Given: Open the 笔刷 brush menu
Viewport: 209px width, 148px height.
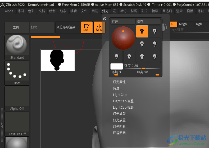Looking at the screenshot, I should point(21,11).
